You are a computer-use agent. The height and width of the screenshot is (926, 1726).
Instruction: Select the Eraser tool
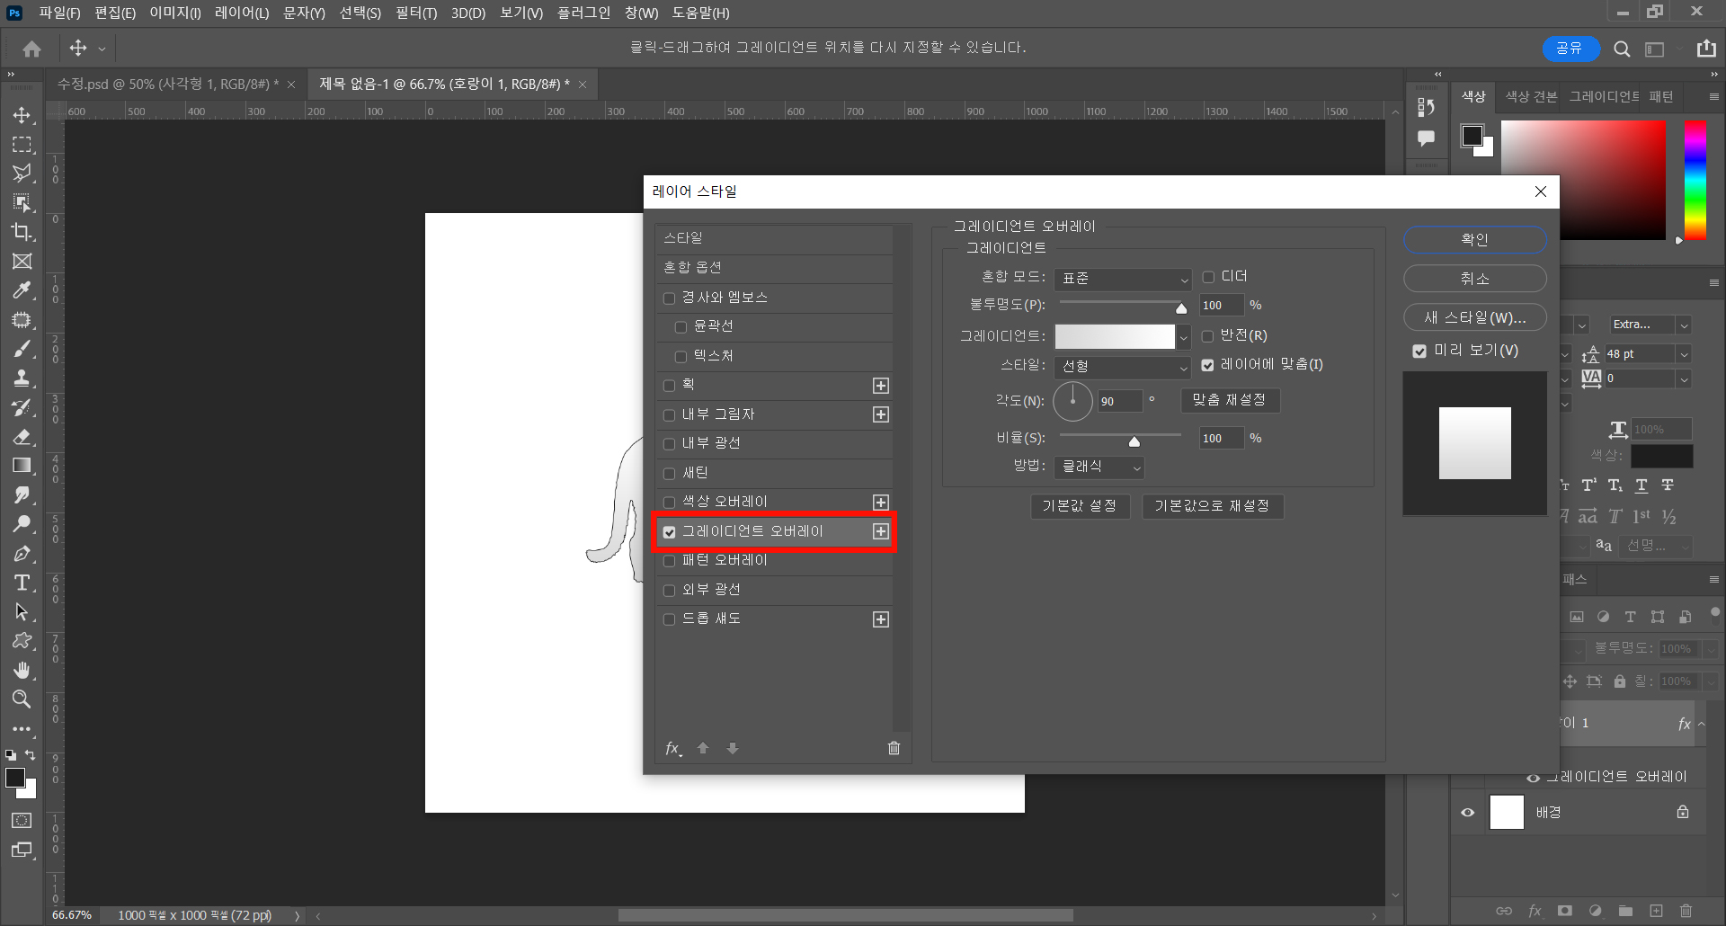pyautogui.click(x=22, y=436)
